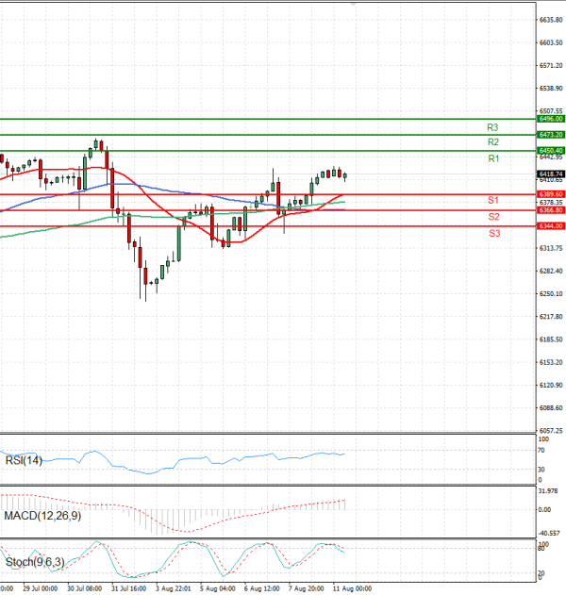This screenshot has height=595, width=566.
Task: Select the 6366.80 red price tag
Action: [551, 210]
